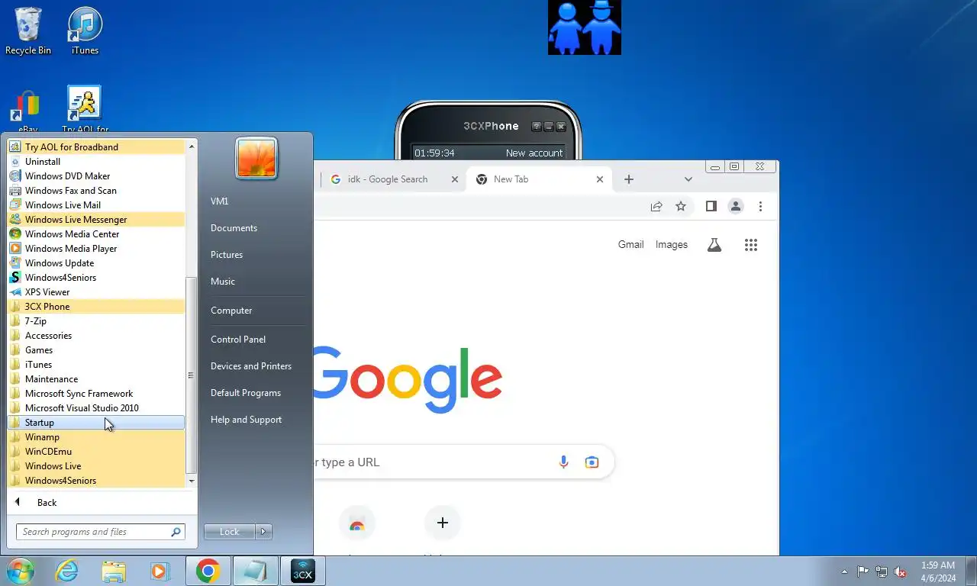Click scroll up arrow in programs list
977x586 pixels.
point(192,146)
